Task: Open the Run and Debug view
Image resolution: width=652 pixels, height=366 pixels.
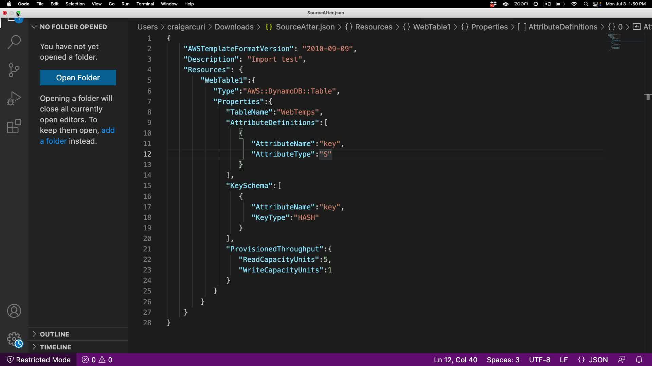Action: pos(14,98)
